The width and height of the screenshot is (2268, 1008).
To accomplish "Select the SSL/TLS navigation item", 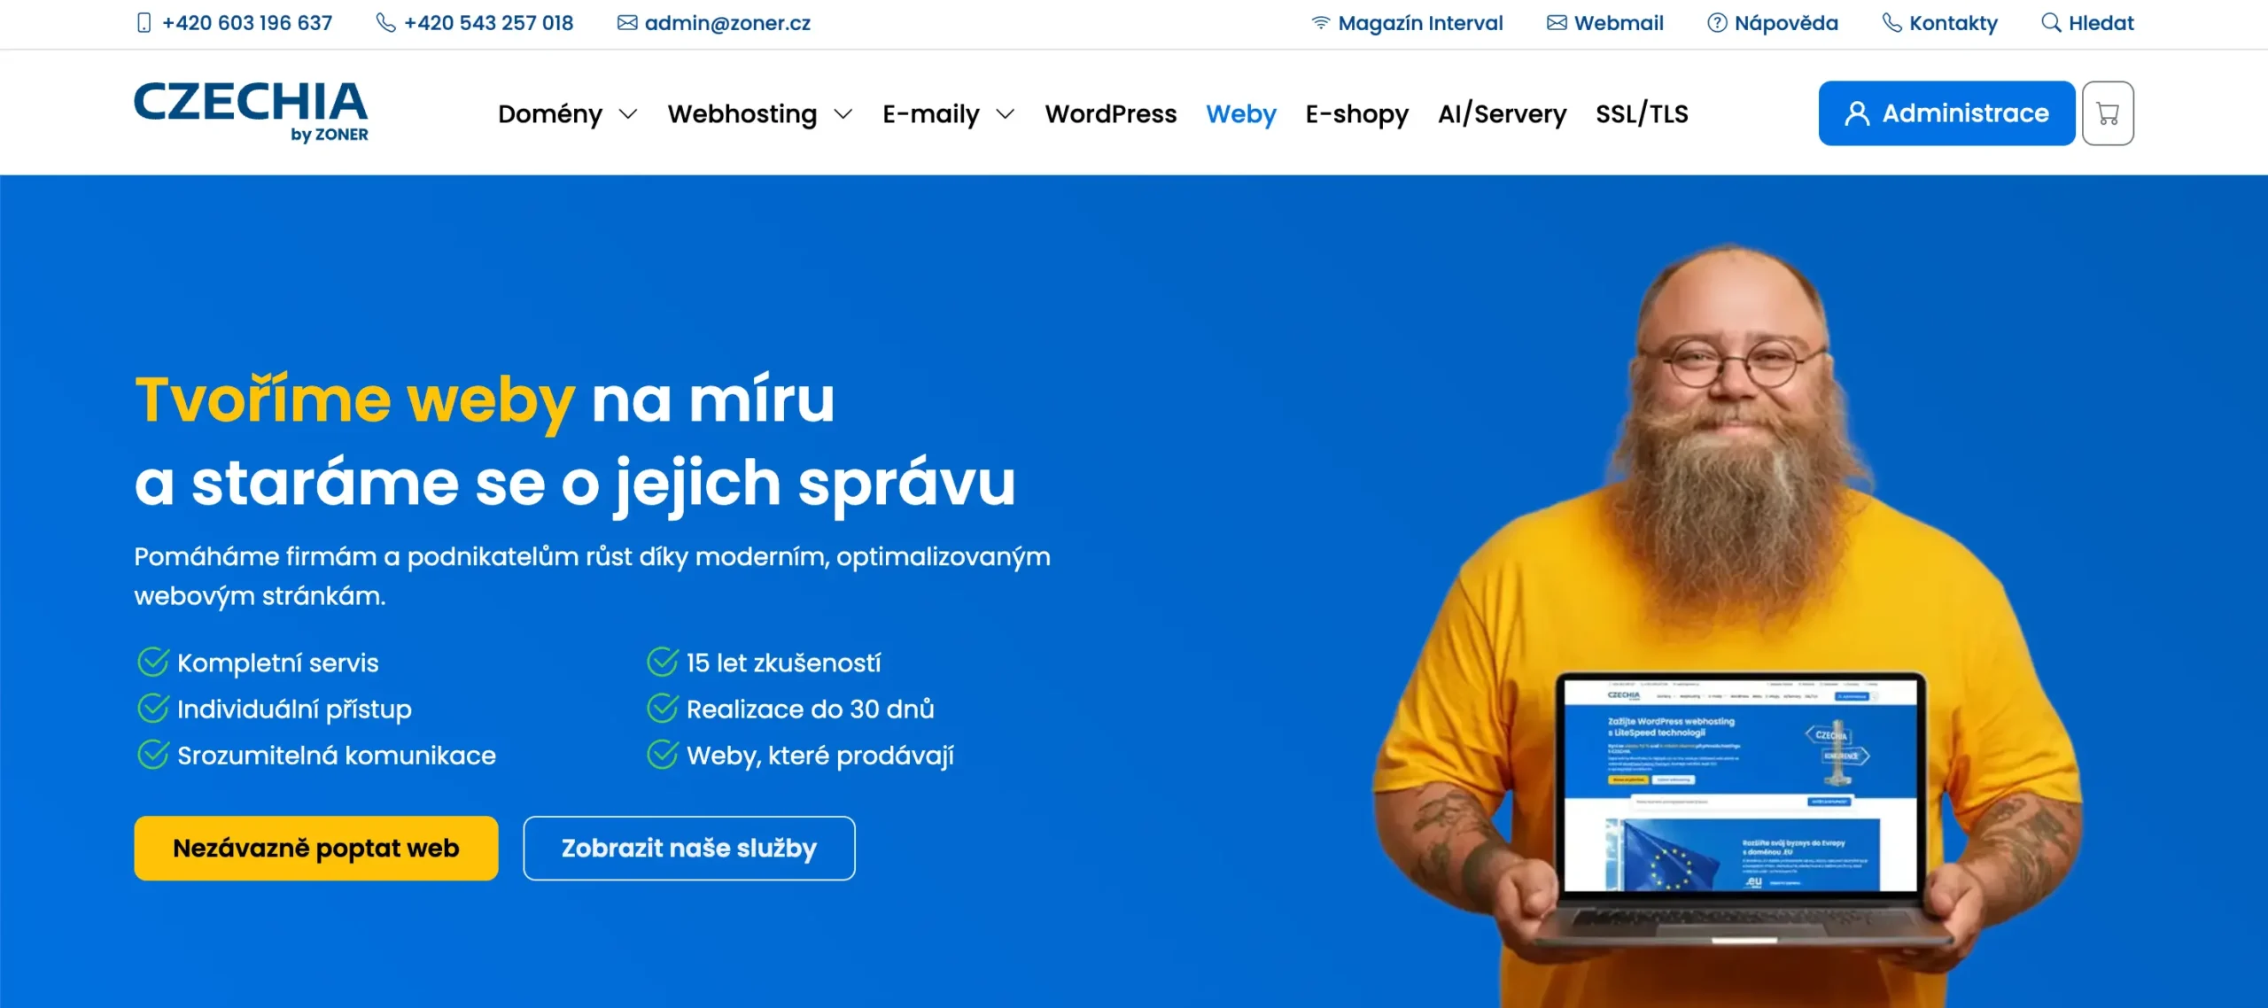I will (1643, 114).
